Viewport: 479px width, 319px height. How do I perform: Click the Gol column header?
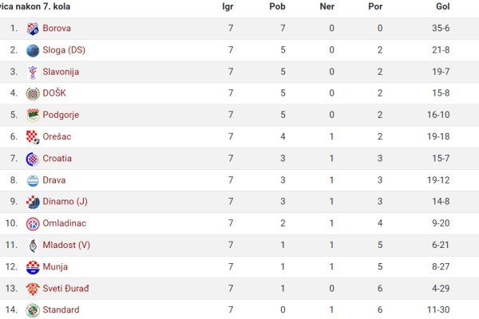tap(442, 6)
